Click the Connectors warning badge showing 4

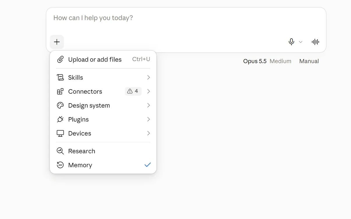coord(133,91)
